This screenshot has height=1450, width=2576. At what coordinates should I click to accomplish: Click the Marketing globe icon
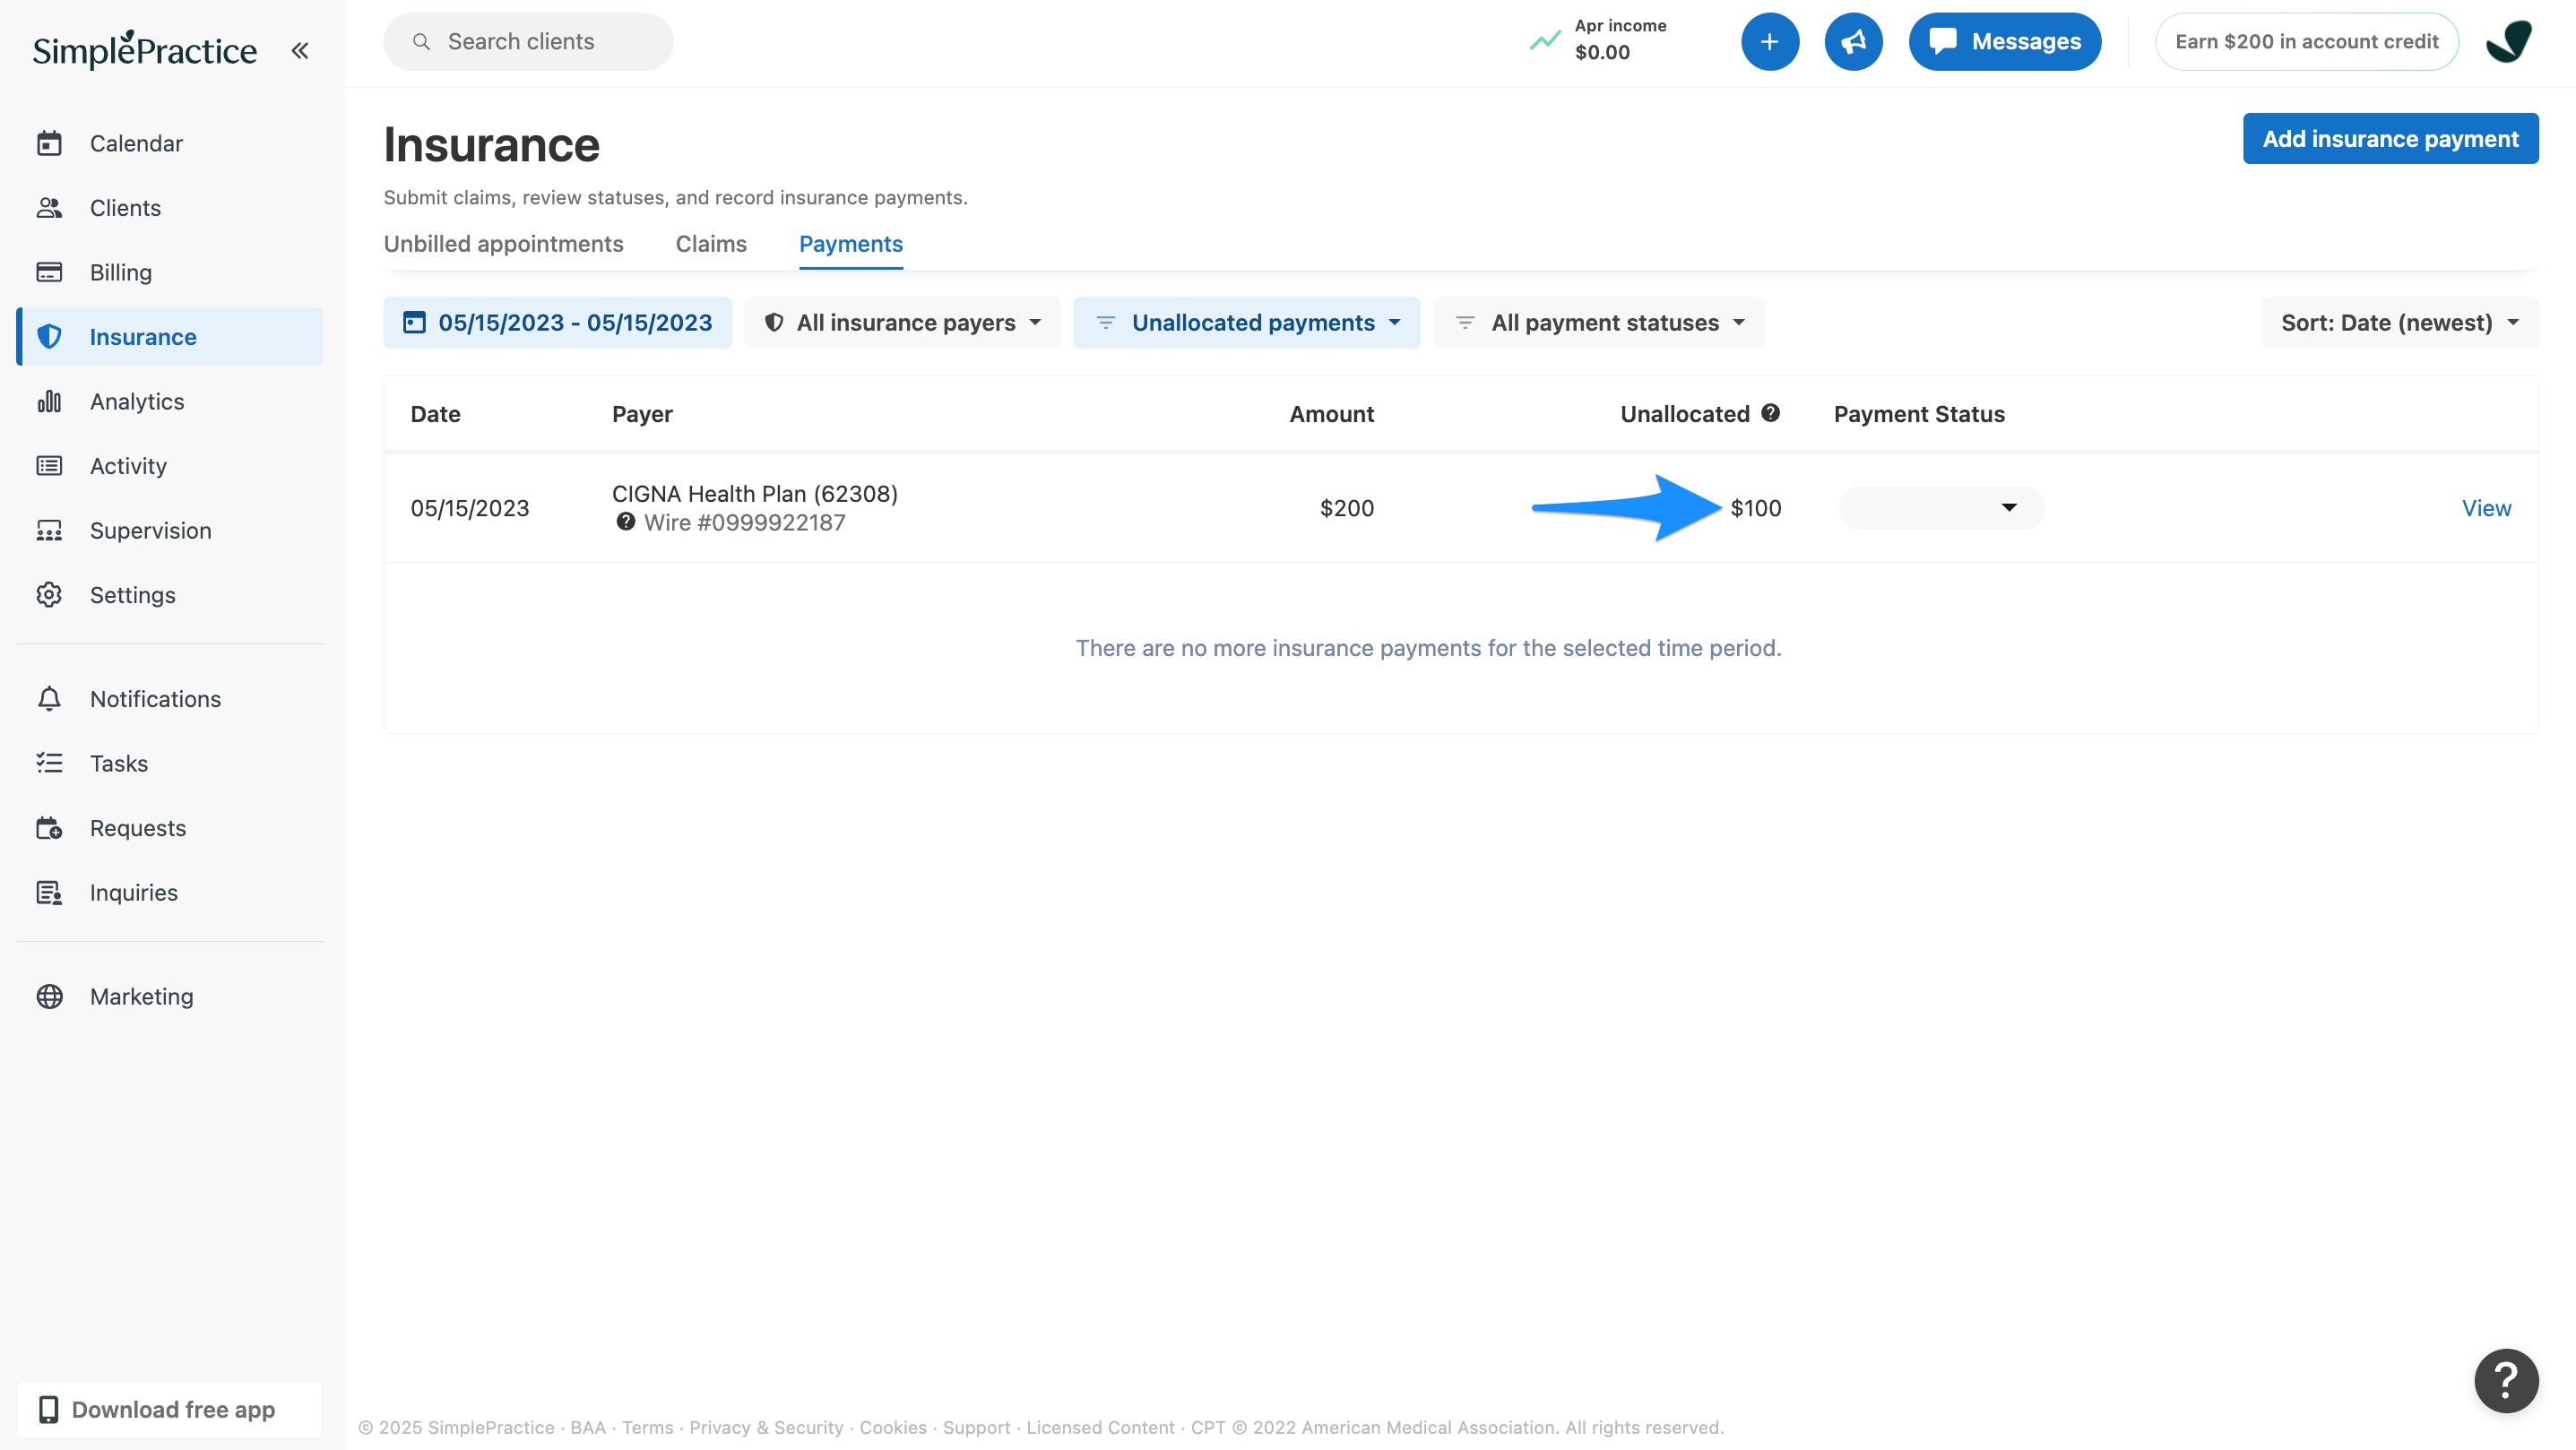pyautogui.click(x=49, y=996)
